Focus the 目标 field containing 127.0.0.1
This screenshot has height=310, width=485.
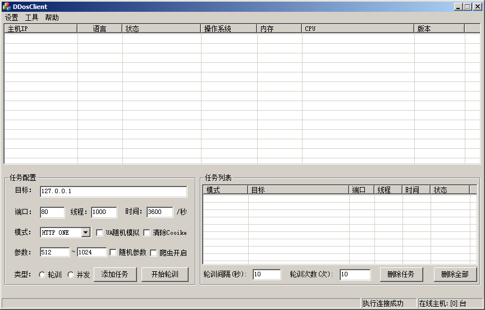113,192
